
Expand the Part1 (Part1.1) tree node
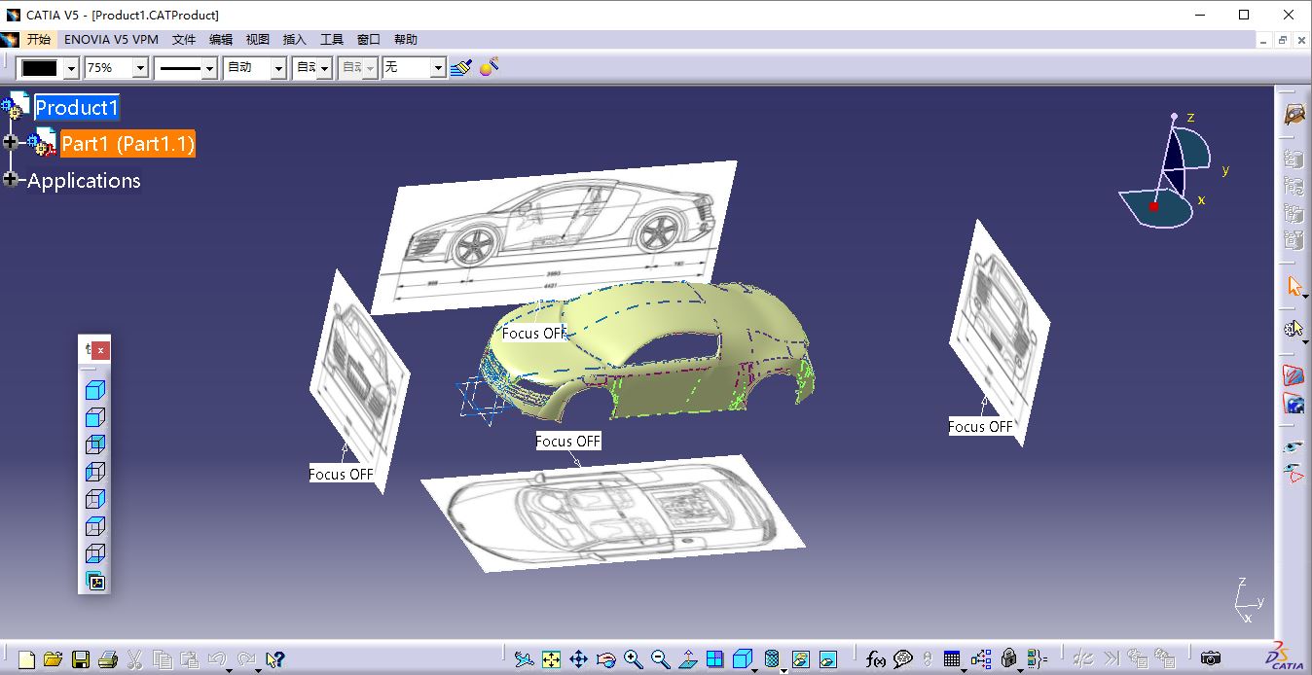[x=11, y=142]
